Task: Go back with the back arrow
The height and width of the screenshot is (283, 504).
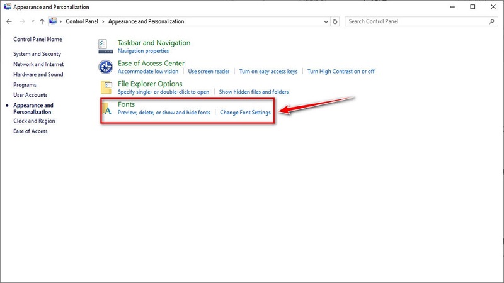Action: [8, 21]
